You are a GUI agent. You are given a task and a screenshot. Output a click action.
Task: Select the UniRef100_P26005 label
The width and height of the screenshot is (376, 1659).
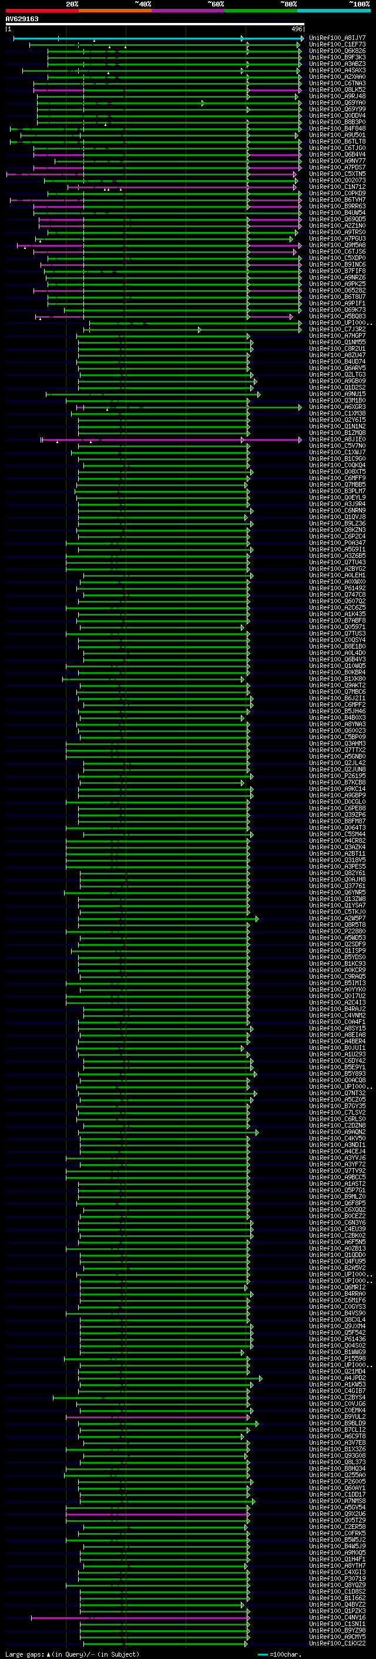click(337, 1481)
